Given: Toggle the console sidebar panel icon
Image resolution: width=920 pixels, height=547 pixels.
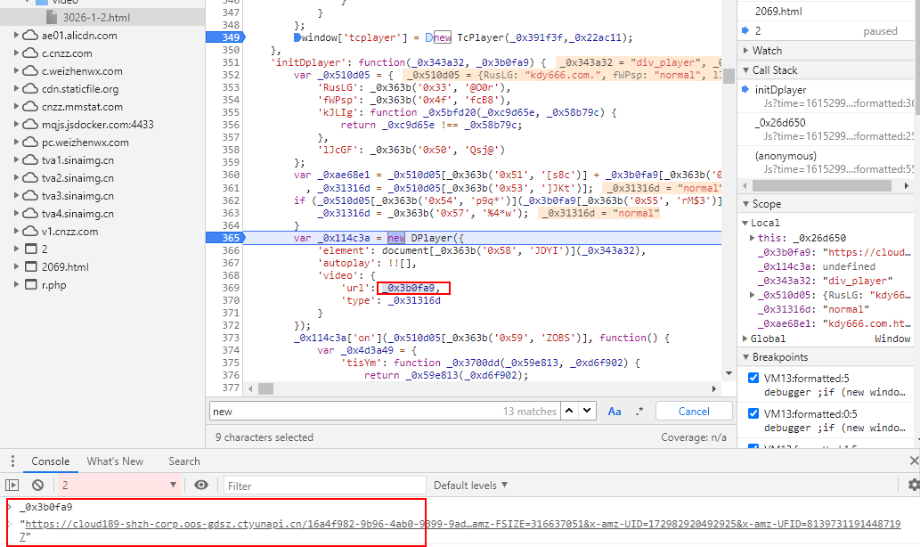Looking at the screenshot, I should tap(12, 486).
